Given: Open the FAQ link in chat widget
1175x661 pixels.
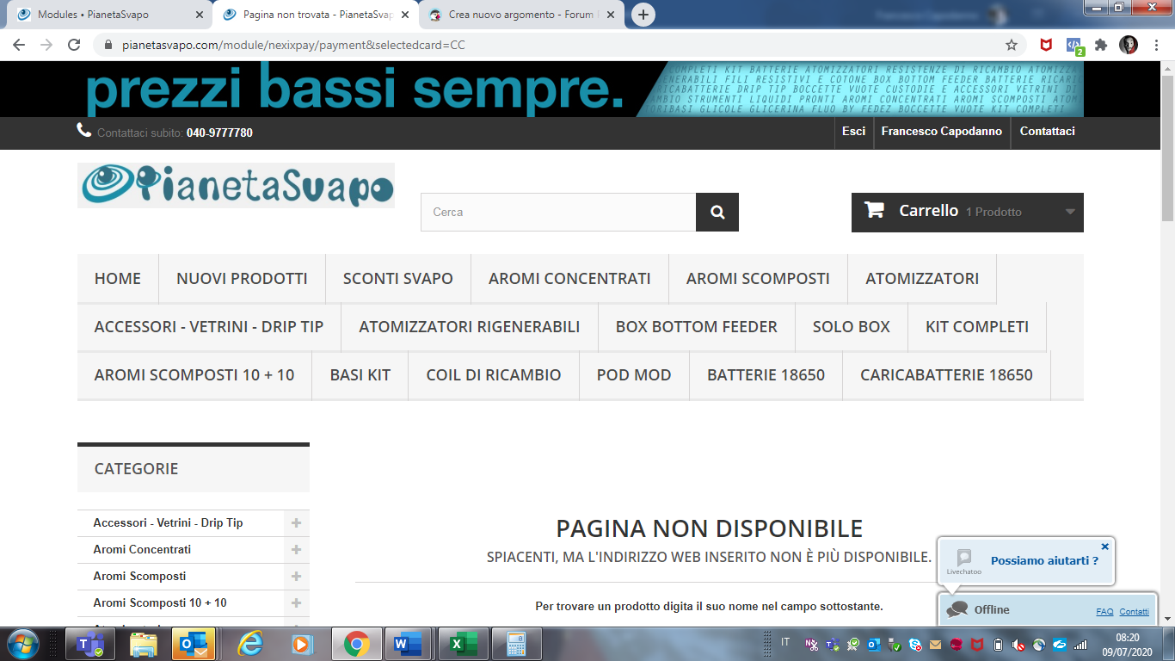Looking at the screenshot, I should click(x=1104, y=612).
